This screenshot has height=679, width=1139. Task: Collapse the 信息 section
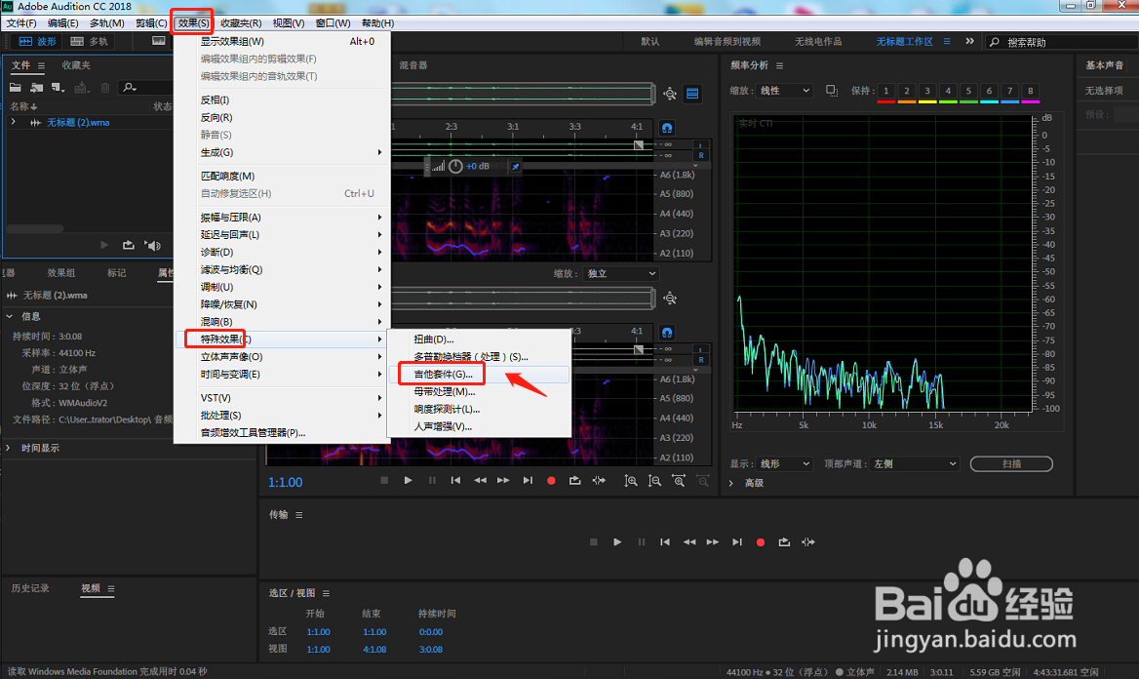click(x=10, y=316)
